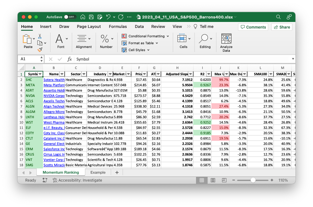
Task: Click the Cut scissors icon
Action: pos(40,36)
